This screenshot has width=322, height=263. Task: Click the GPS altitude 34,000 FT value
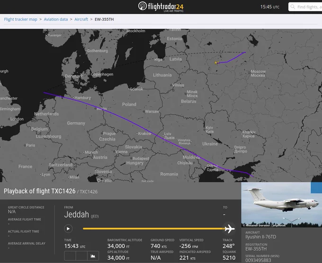[118, 258]
